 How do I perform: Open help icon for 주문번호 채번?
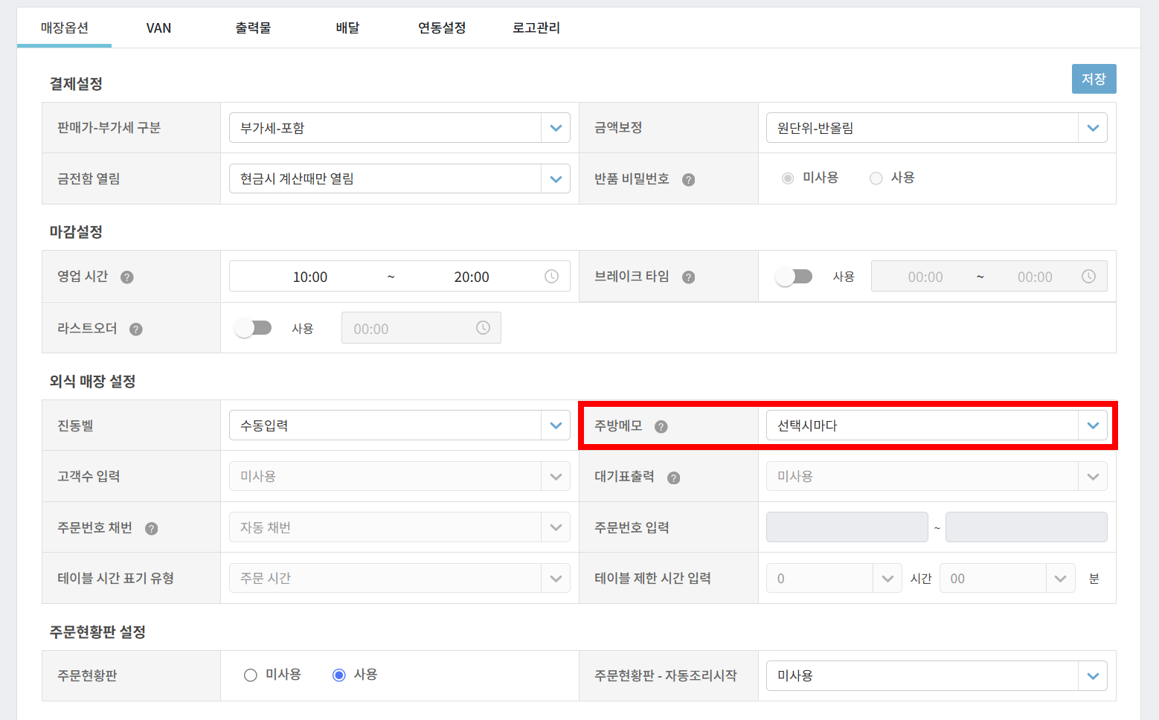pos(152,529)
